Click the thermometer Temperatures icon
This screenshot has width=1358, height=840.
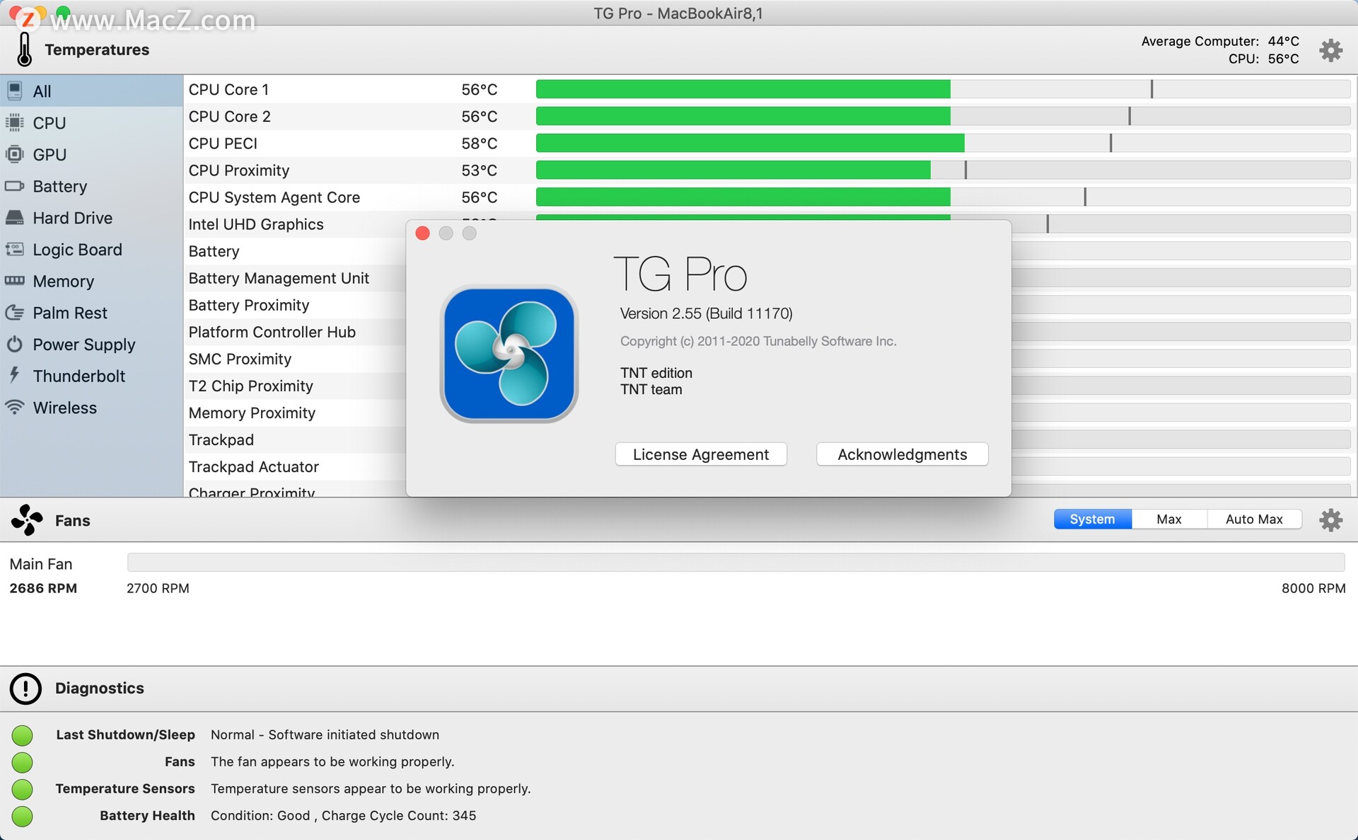(x=25, y=50)
